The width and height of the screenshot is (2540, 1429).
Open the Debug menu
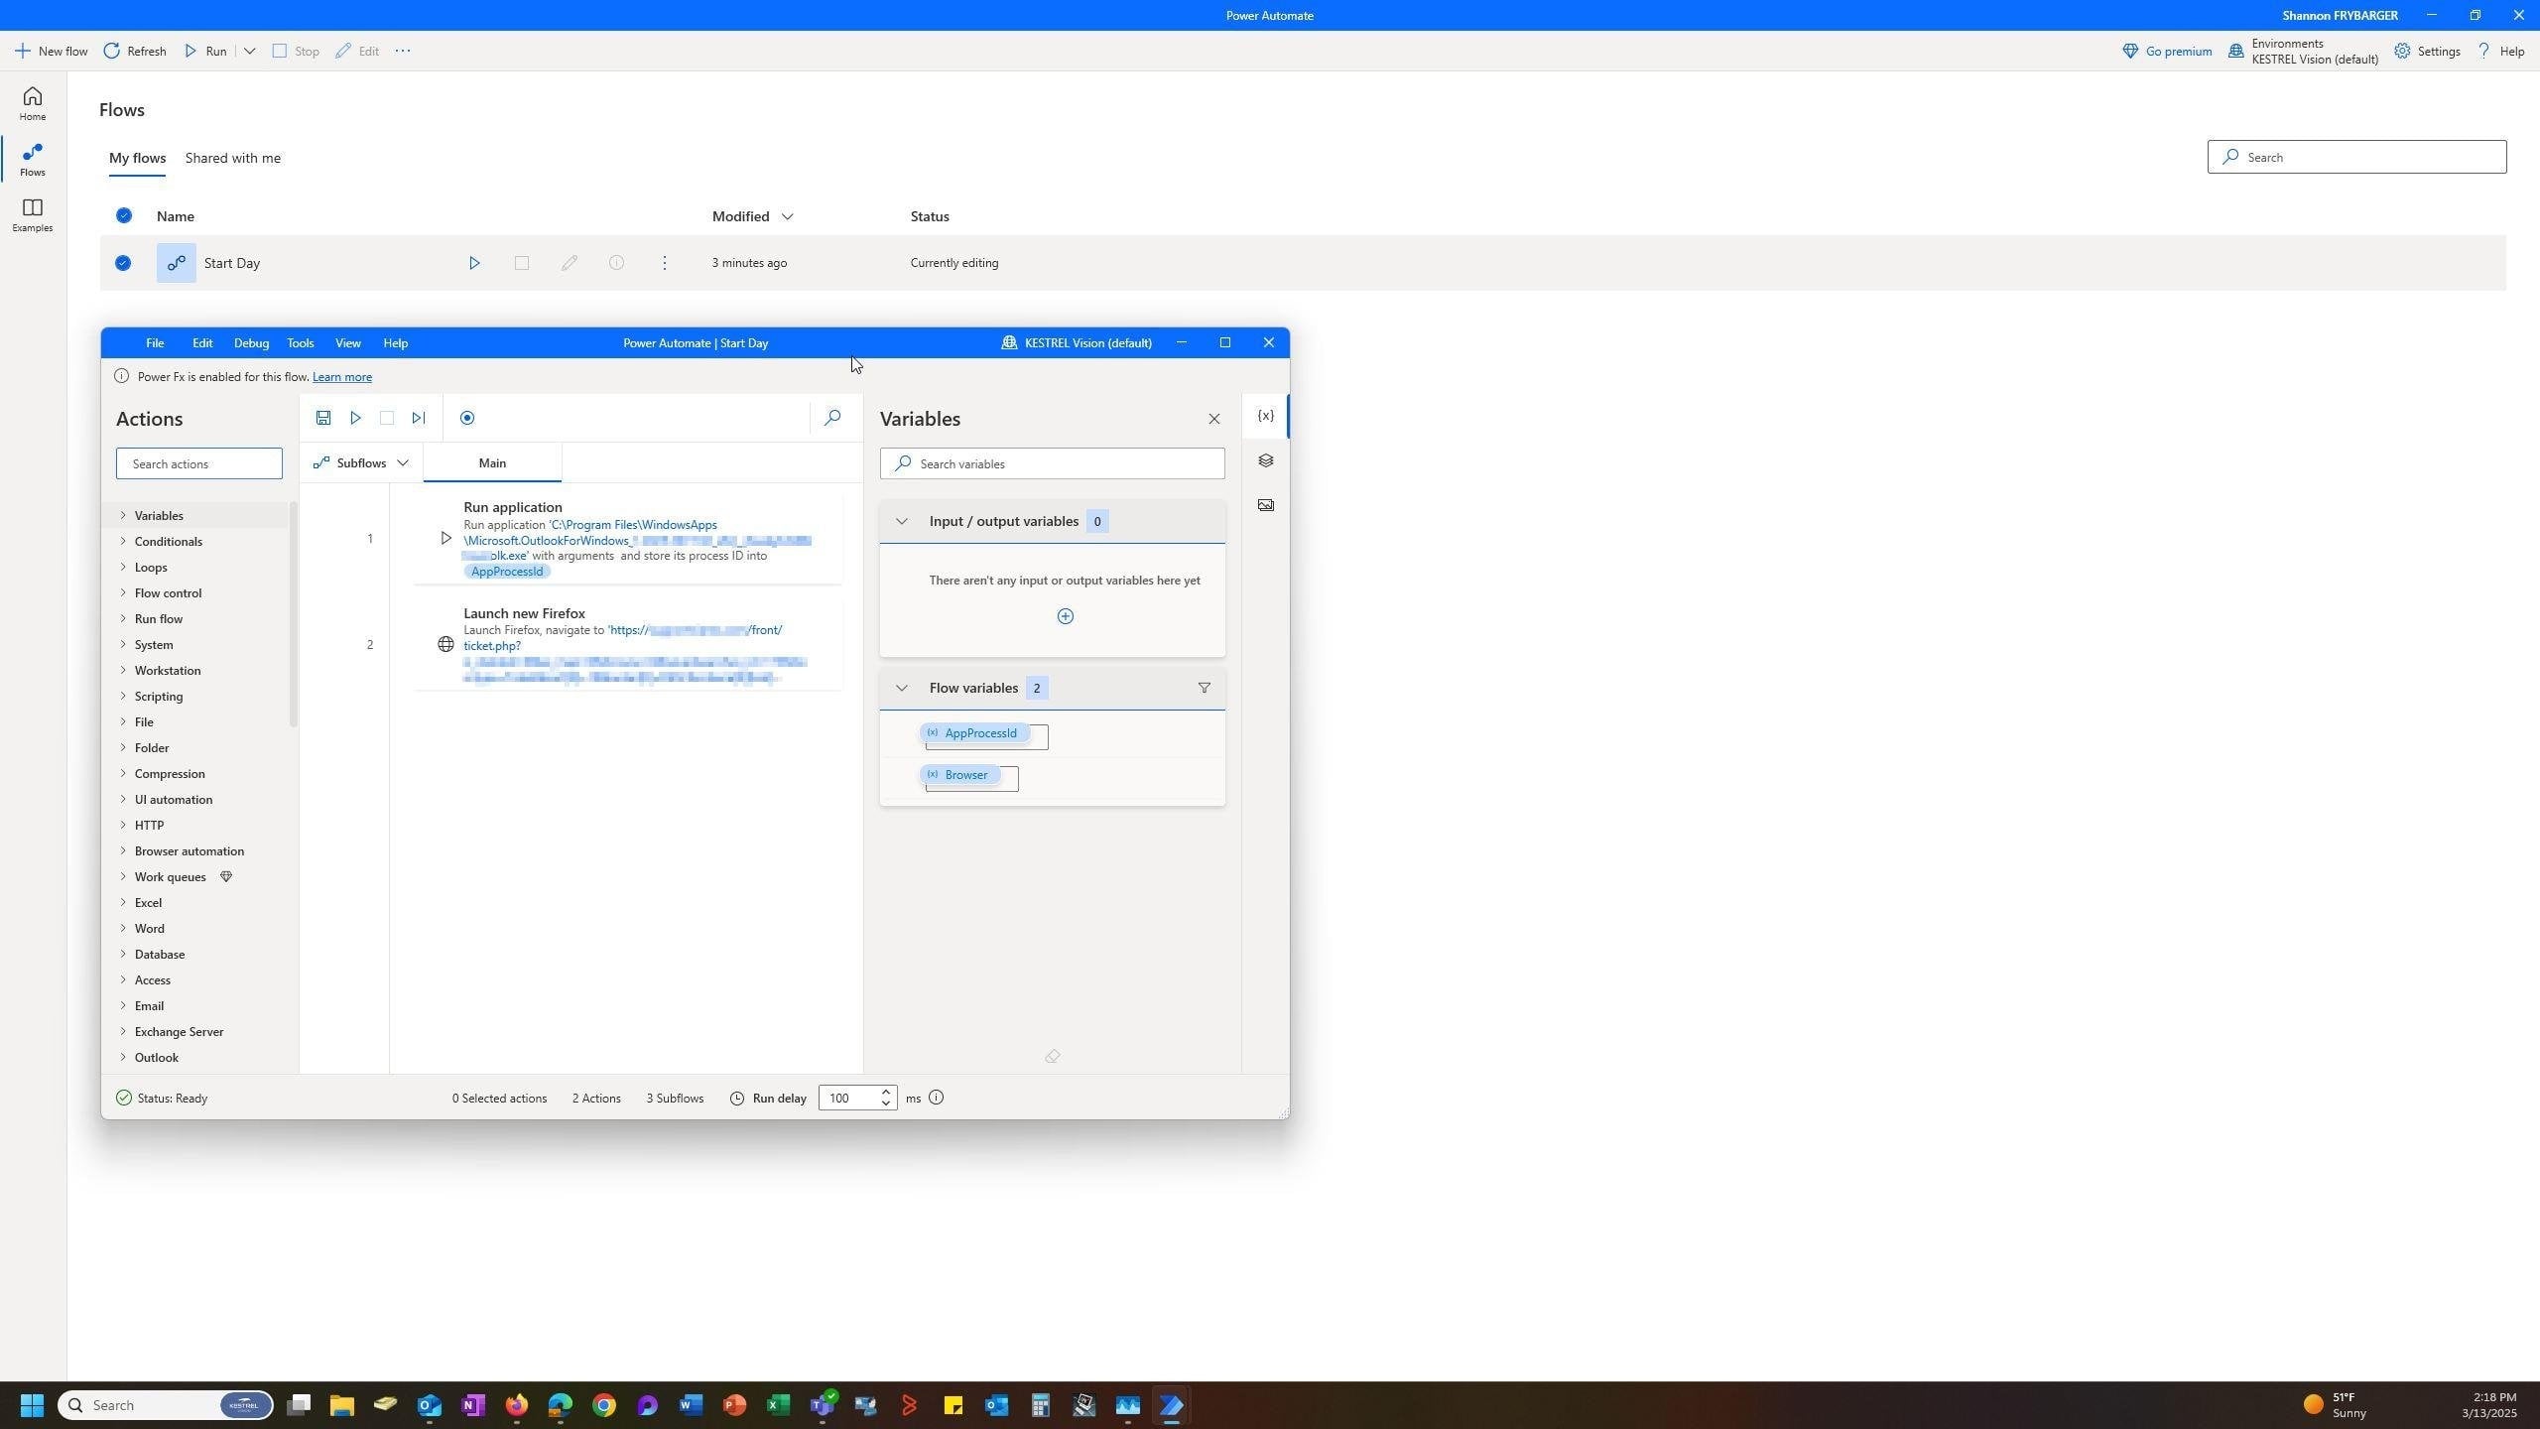click(x=251, y=343)
